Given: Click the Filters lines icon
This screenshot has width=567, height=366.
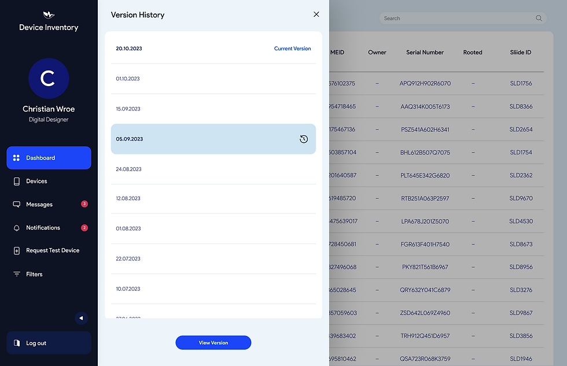Looking at the screenshot, I should click(x=17, y=274).
